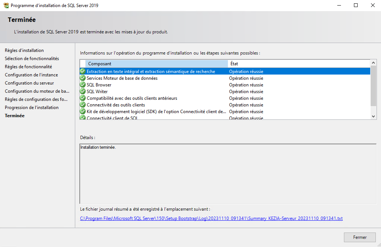
Task: Click check icon for Compatibilité avec des outils clients antérieurs
Action: [83, 98]
